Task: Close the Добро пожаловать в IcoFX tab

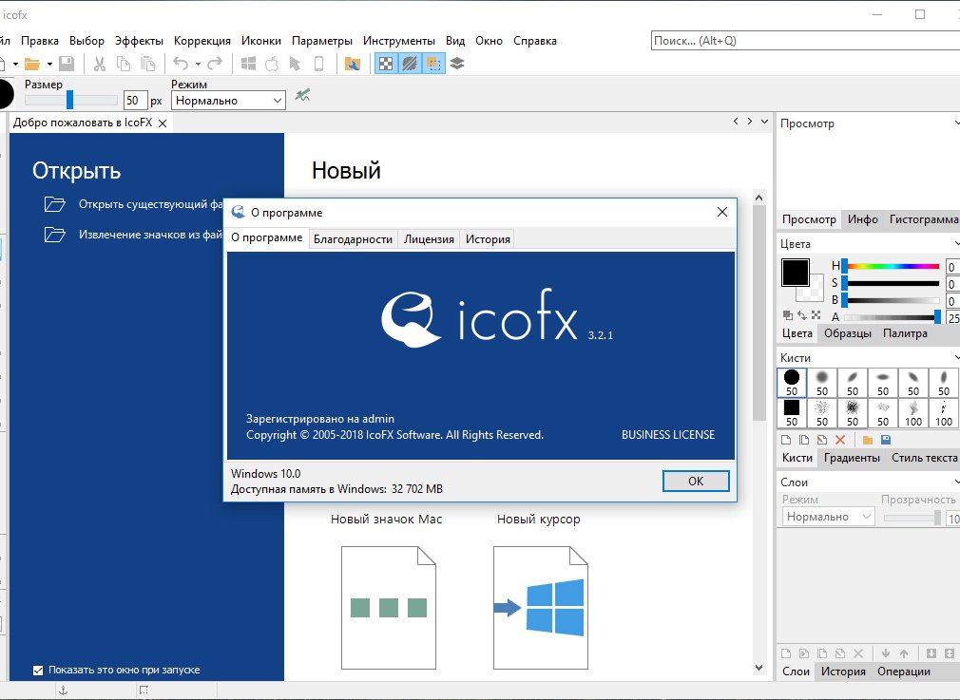Action: pyautogui.click(x=163, y=123)
